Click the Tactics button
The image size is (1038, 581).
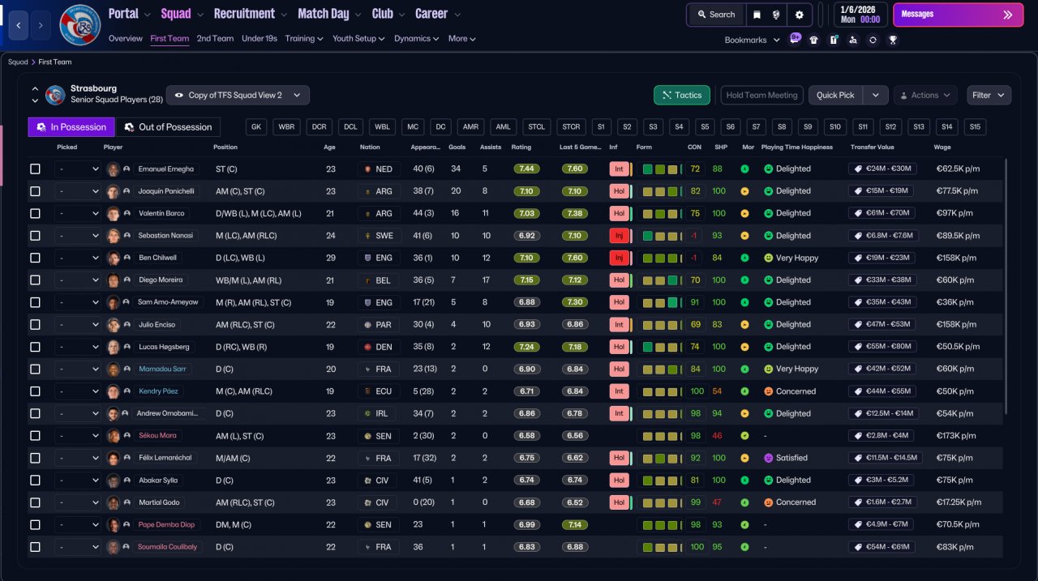pos(682,95)
